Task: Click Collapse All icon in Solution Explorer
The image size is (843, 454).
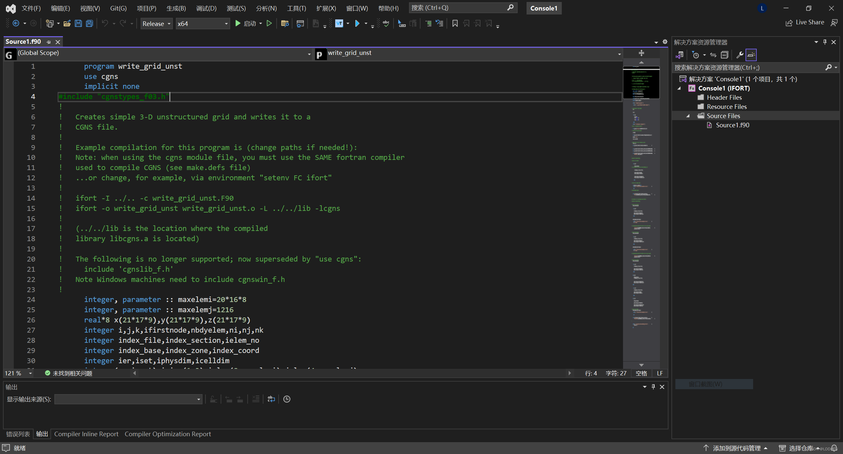Action: 724,55
